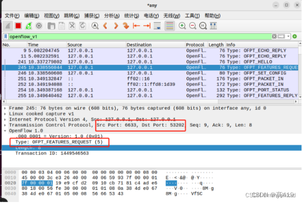Sort by the Length column header
The width and height of the screenshot is (302, 203).
216,45
